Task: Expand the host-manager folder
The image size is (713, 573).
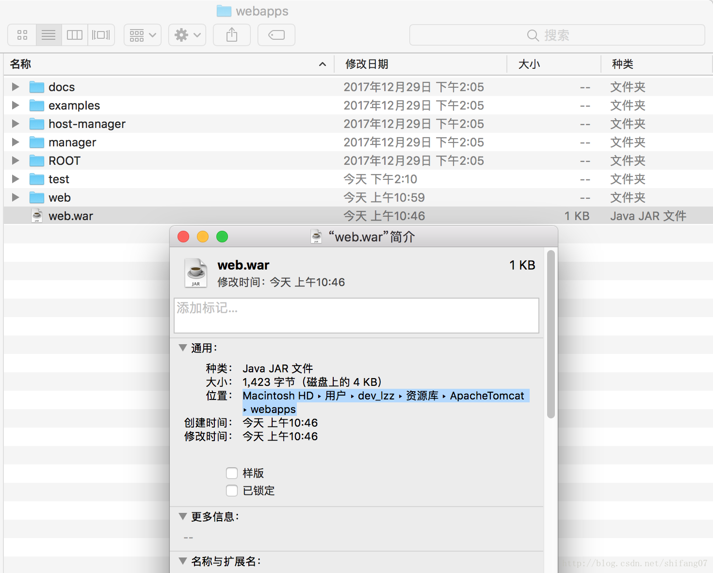Action: (16, 124)
